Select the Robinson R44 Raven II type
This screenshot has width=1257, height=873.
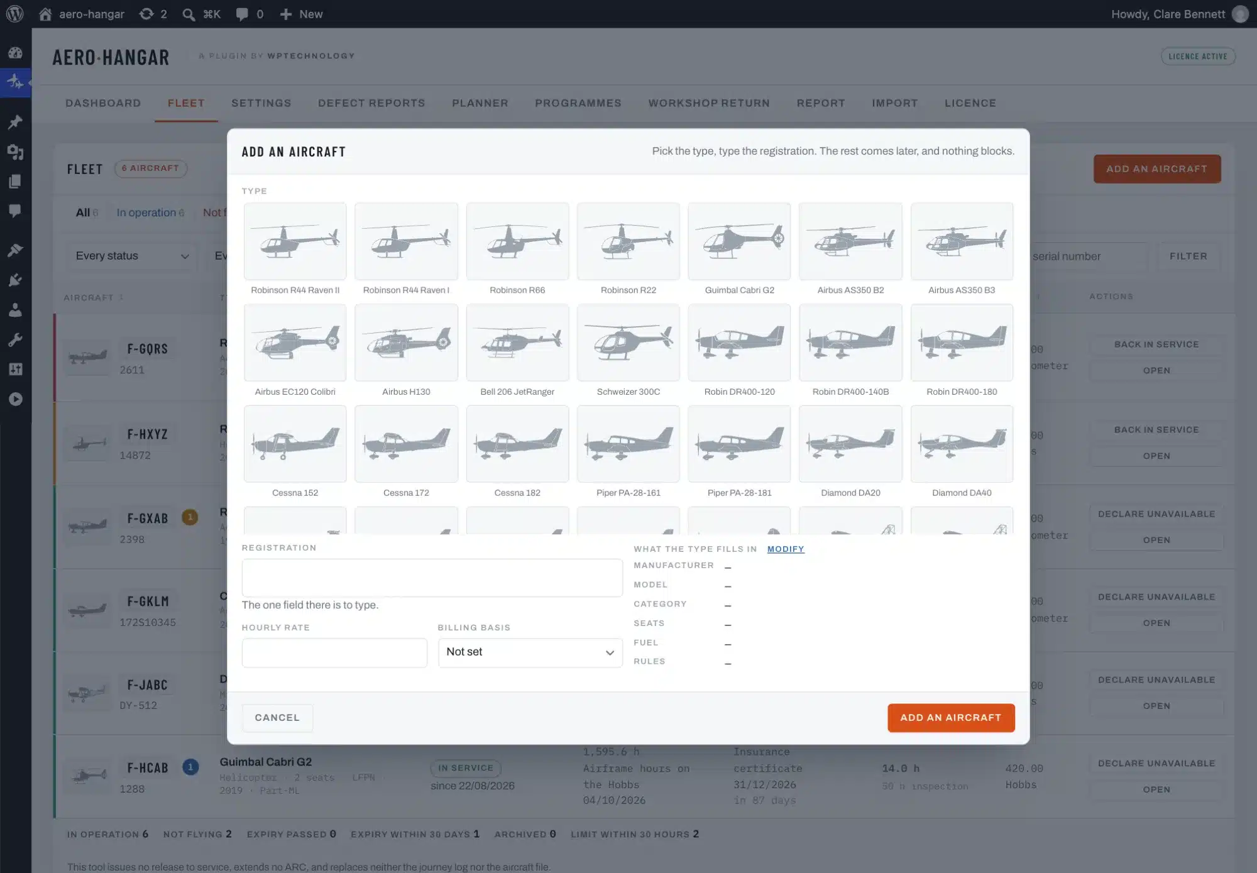click(x=295, y=249)
